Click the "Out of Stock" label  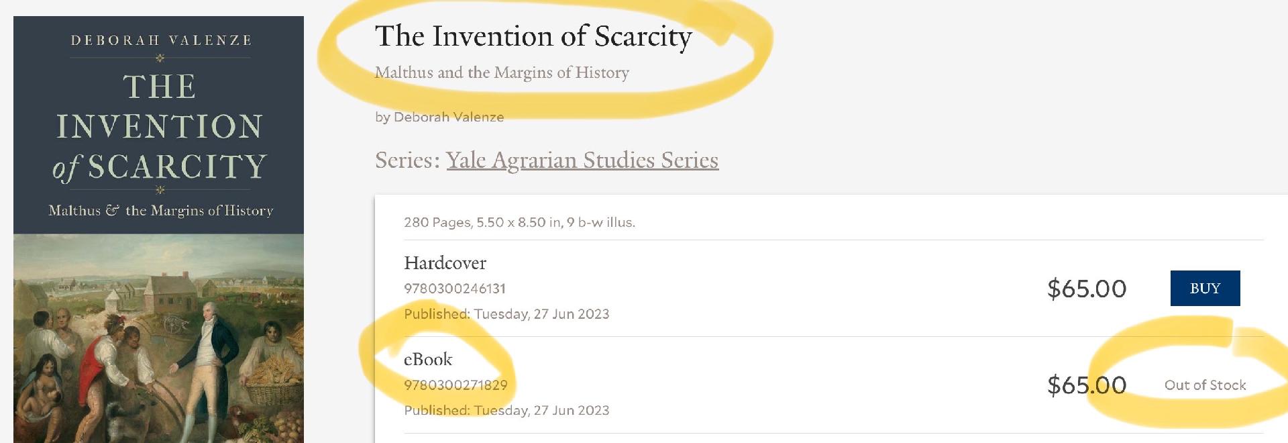[1205, 385]
